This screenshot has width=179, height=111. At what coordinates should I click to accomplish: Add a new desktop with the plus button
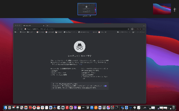click(x=175, y=9)
